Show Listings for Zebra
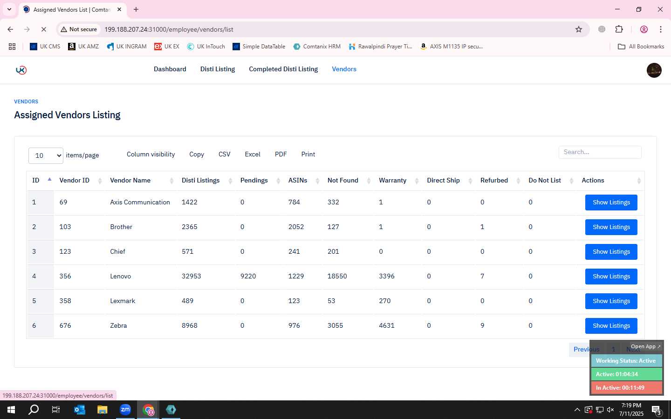The width and height of the screenshot is (671, 419). pyautogui.click(x=611, y=326)
